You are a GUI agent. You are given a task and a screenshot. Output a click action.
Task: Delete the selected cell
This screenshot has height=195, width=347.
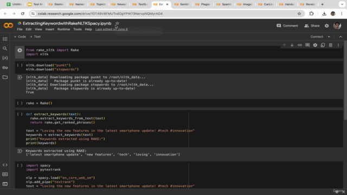coord(331,45)
